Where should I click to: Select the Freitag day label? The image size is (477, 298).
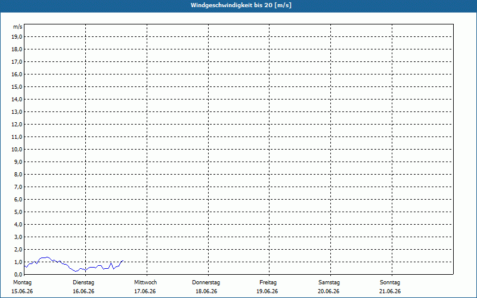[x=268, y=283]
